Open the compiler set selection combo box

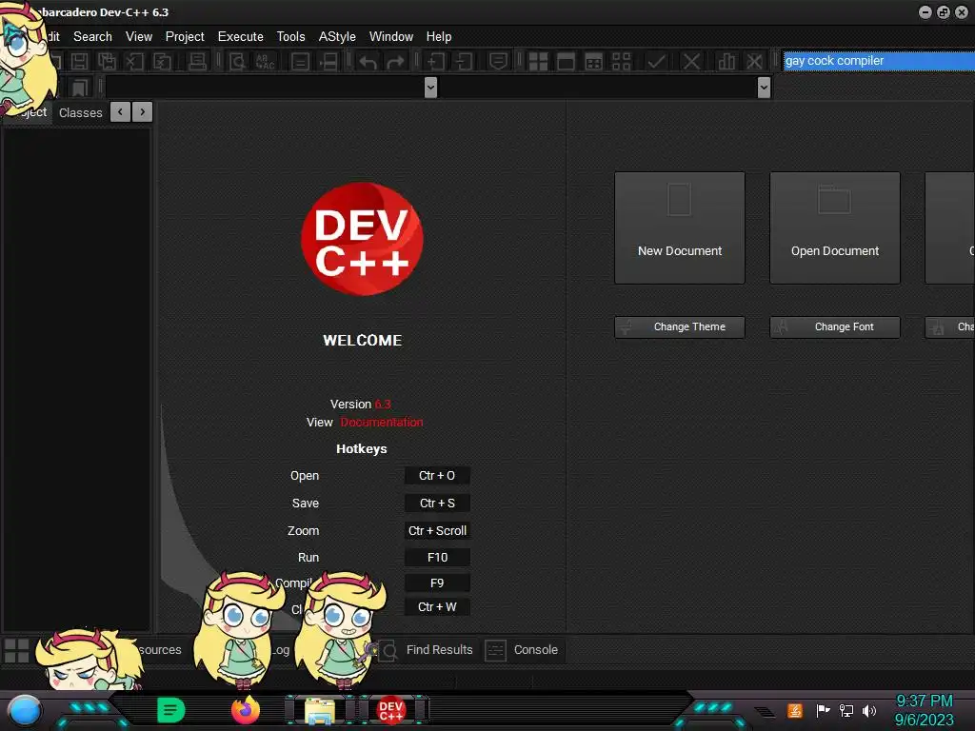click(x=879, y=61)
